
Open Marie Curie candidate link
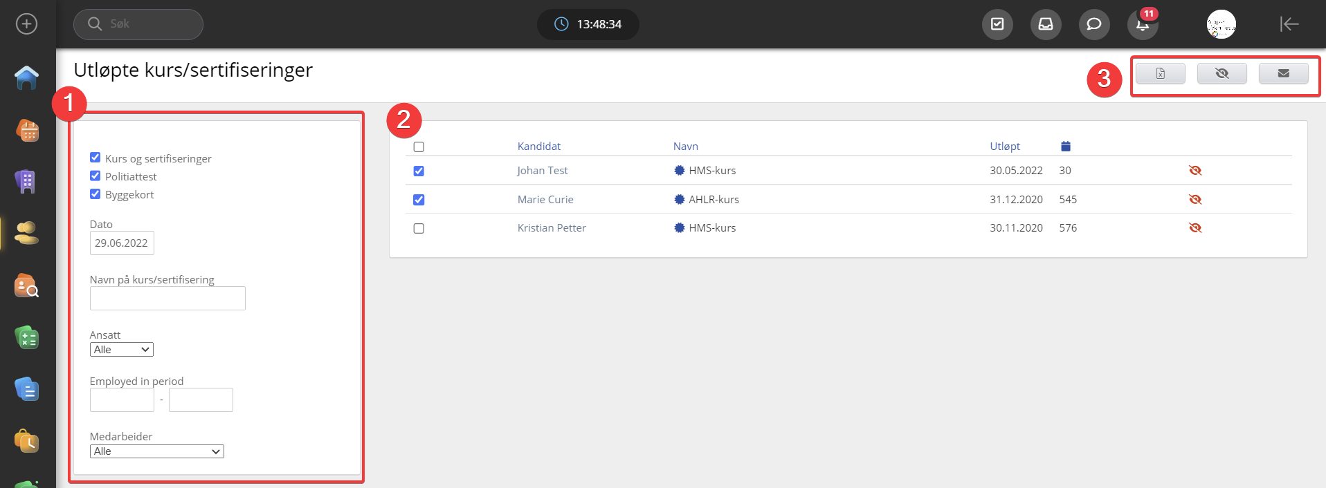click(545, 199)
